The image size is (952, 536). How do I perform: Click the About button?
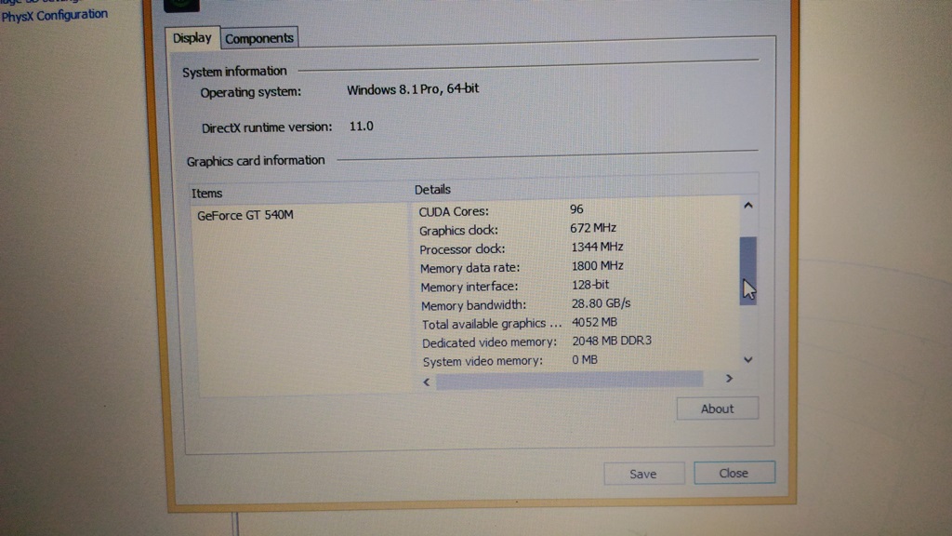717,409
